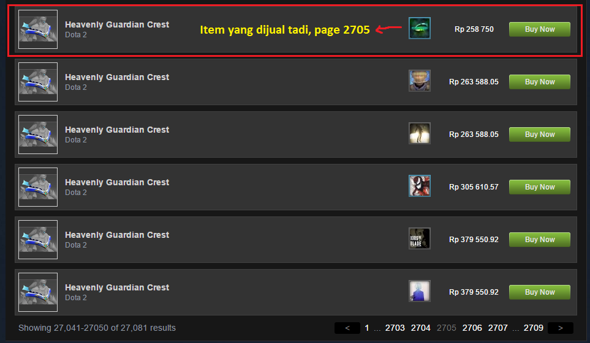Image resolution: width=590 pixels, height=343 pixels.
Task: Open results page 2706
Action: [472, 328]
